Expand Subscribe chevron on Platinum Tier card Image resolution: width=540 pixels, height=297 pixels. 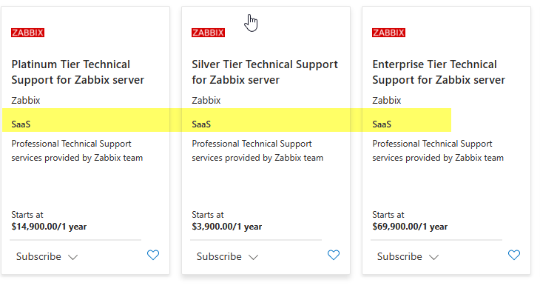coord(73,257)
